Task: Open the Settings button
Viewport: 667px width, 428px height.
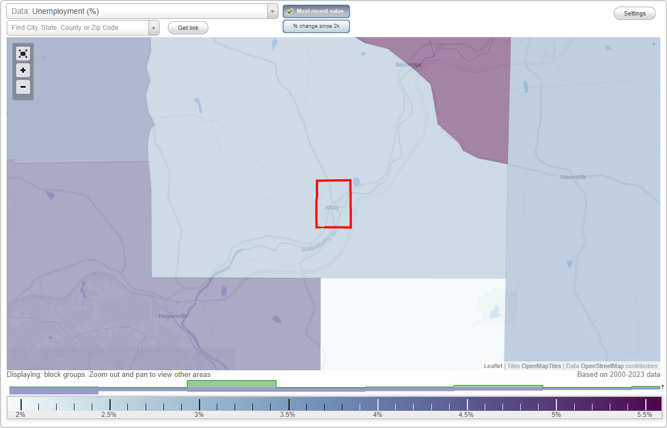Action: point(635,13)
